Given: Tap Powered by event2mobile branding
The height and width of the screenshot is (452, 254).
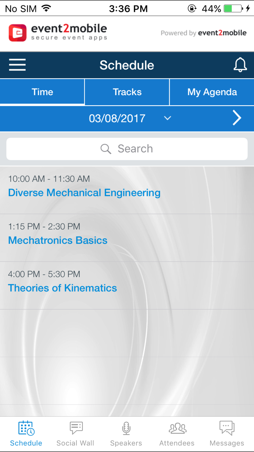Looking at the screenshot, I should 203,33.
